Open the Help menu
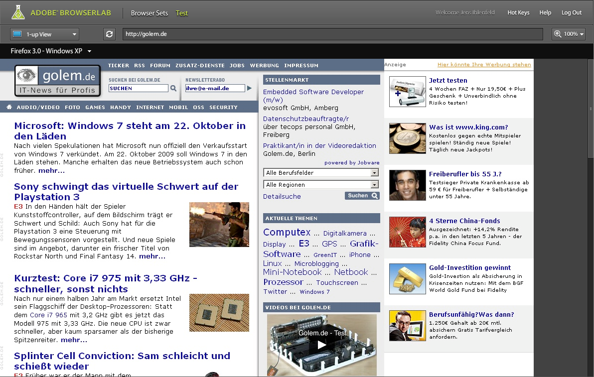The width and height of the screenshot is (594, 377). [x=545, y=12]
